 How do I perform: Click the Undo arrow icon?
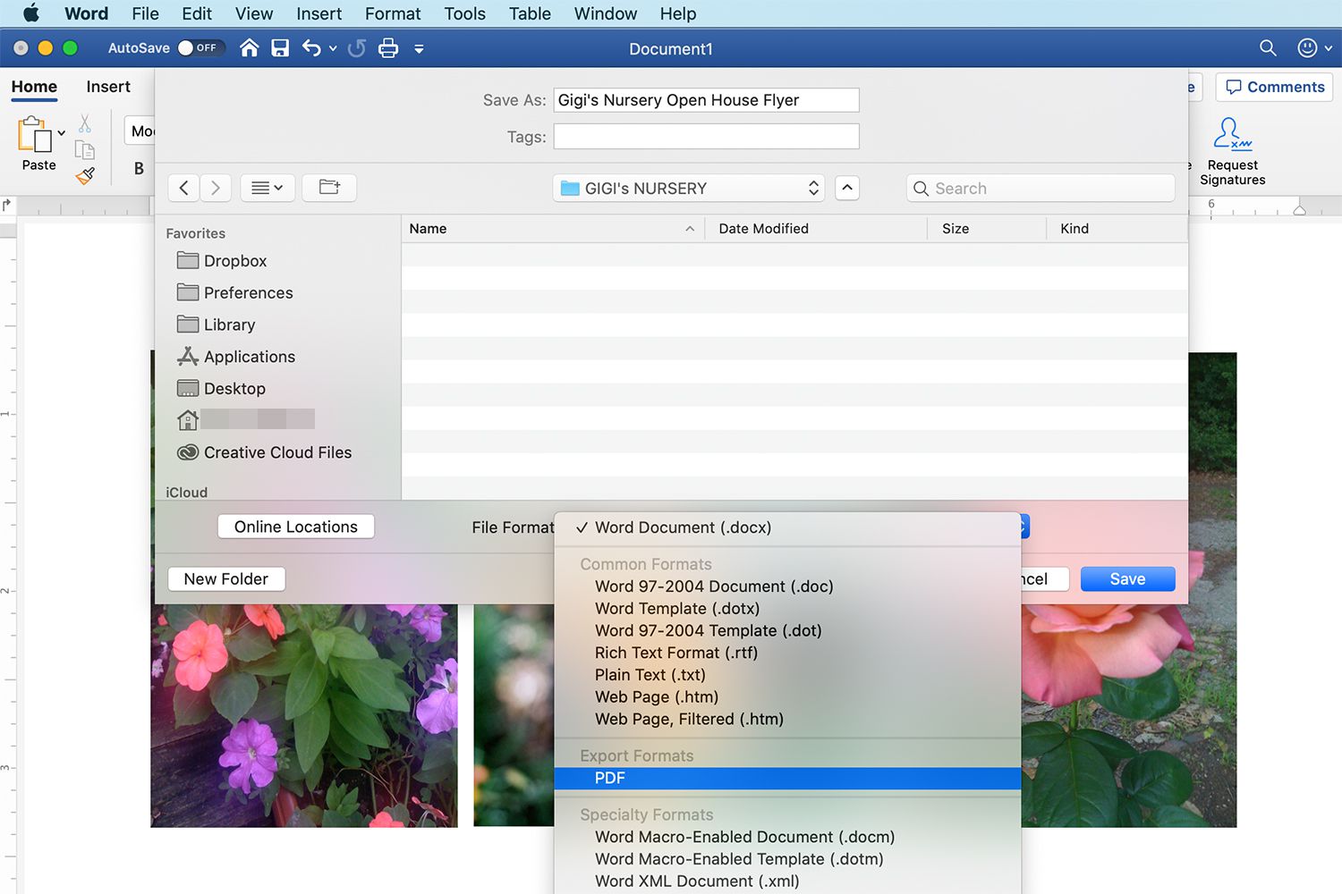(x=311, y=48)
